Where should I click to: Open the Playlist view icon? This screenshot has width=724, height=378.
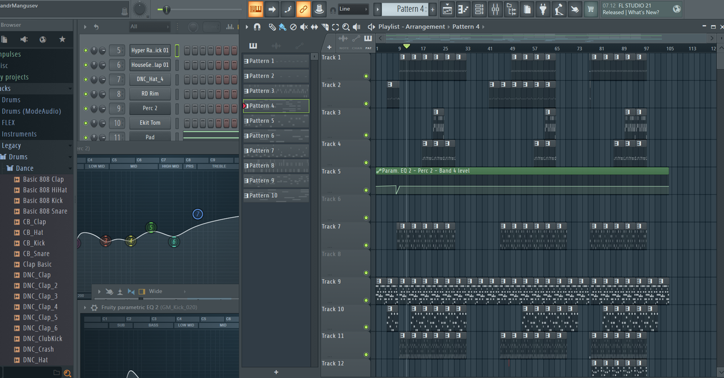coord(448,9)
